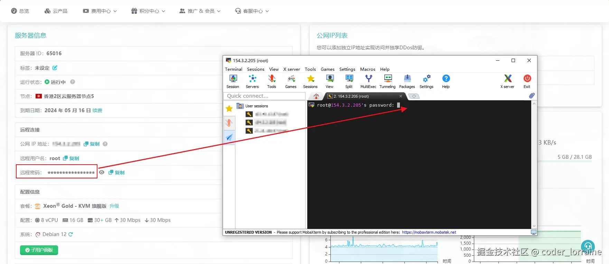Image resolution: width=609 pixels, height=264 pixels.
Task: Expand the 推广 & 会员 dropdown menu
Action: point(200,11)
